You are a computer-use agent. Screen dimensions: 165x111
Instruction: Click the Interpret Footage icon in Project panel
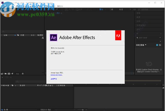tap(2, 74)
